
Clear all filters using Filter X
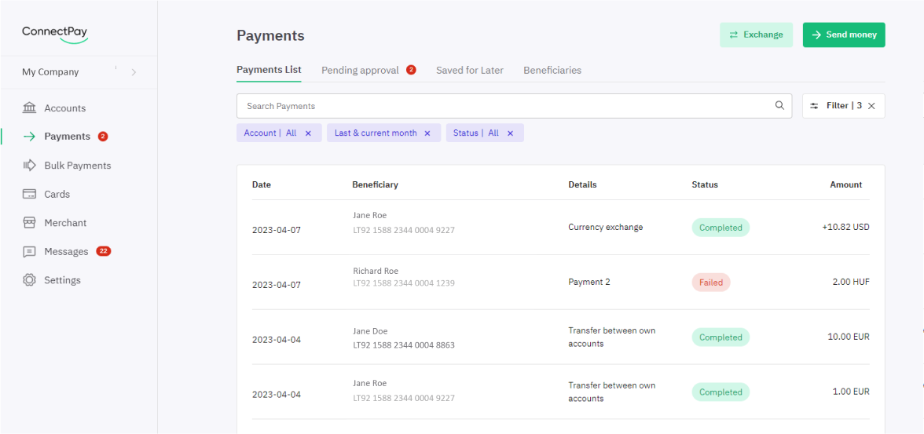[x=871, y=106]
